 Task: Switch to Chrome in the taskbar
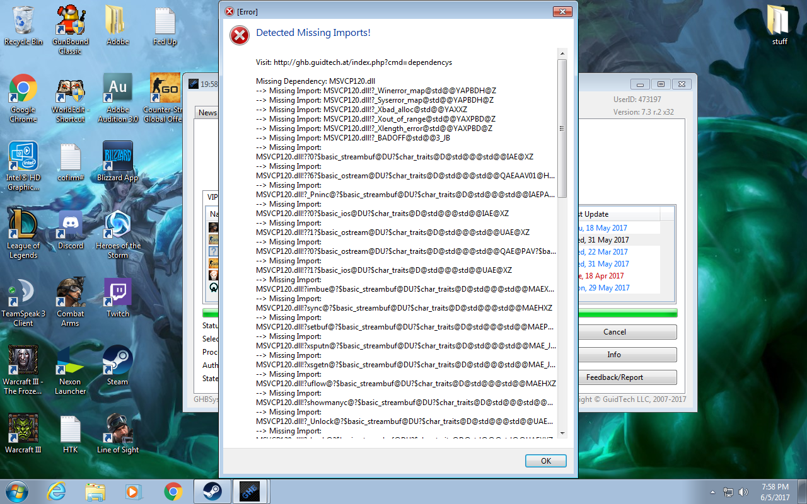click(x=173, y=491)
